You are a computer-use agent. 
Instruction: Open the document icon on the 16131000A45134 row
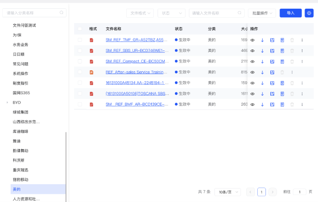(x=282, y=83)
